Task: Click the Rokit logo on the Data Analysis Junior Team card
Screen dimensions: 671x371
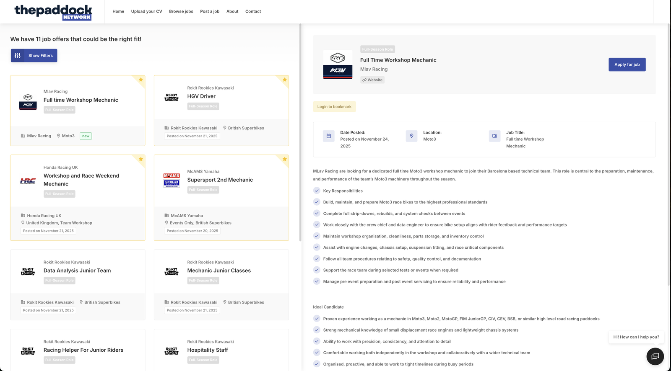Action: (x=28, y=271)
